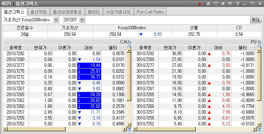Click the CALL vertical scrollbar up arrow
Screen dimensions: 264x134
click(129, 51)
